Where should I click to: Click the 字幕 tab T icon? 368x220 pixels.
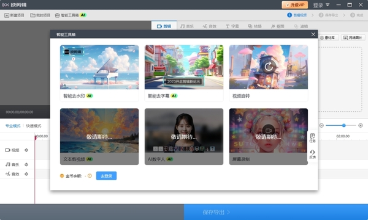click(x=228, y=26)
